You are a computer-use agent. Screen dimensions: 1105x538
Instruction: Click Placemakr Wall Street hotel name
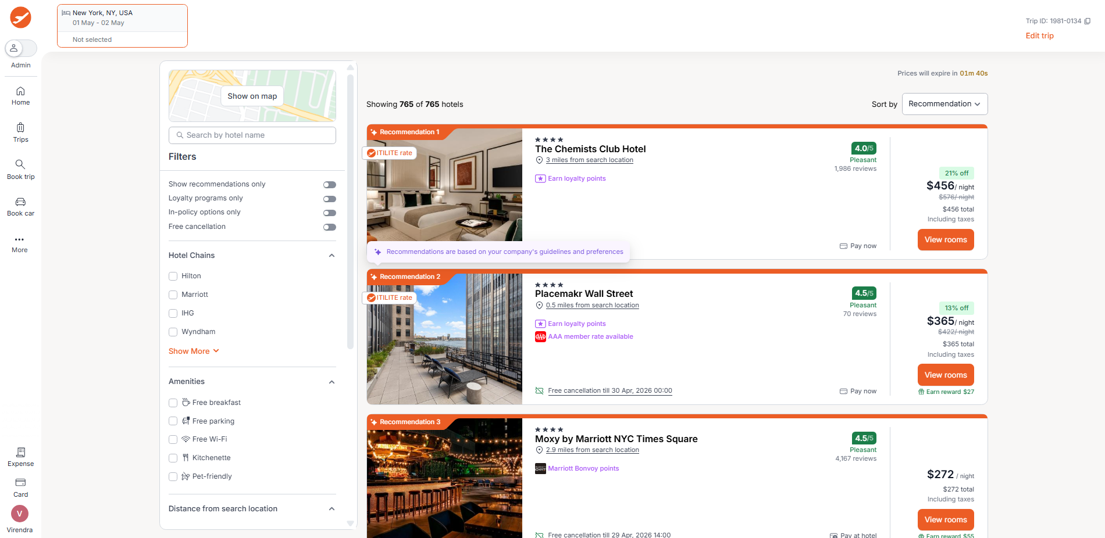(x=584, y=294)
